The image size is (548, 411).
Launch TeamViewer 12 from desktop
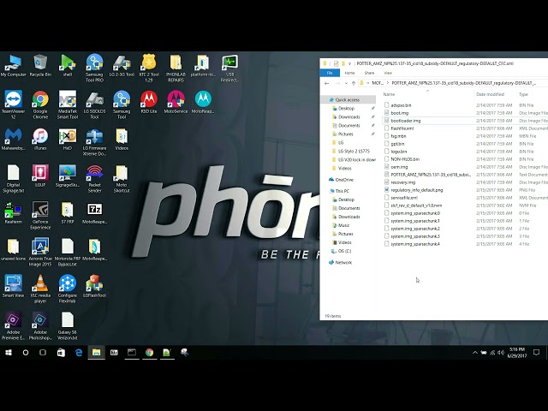click(x=14, y=104)
